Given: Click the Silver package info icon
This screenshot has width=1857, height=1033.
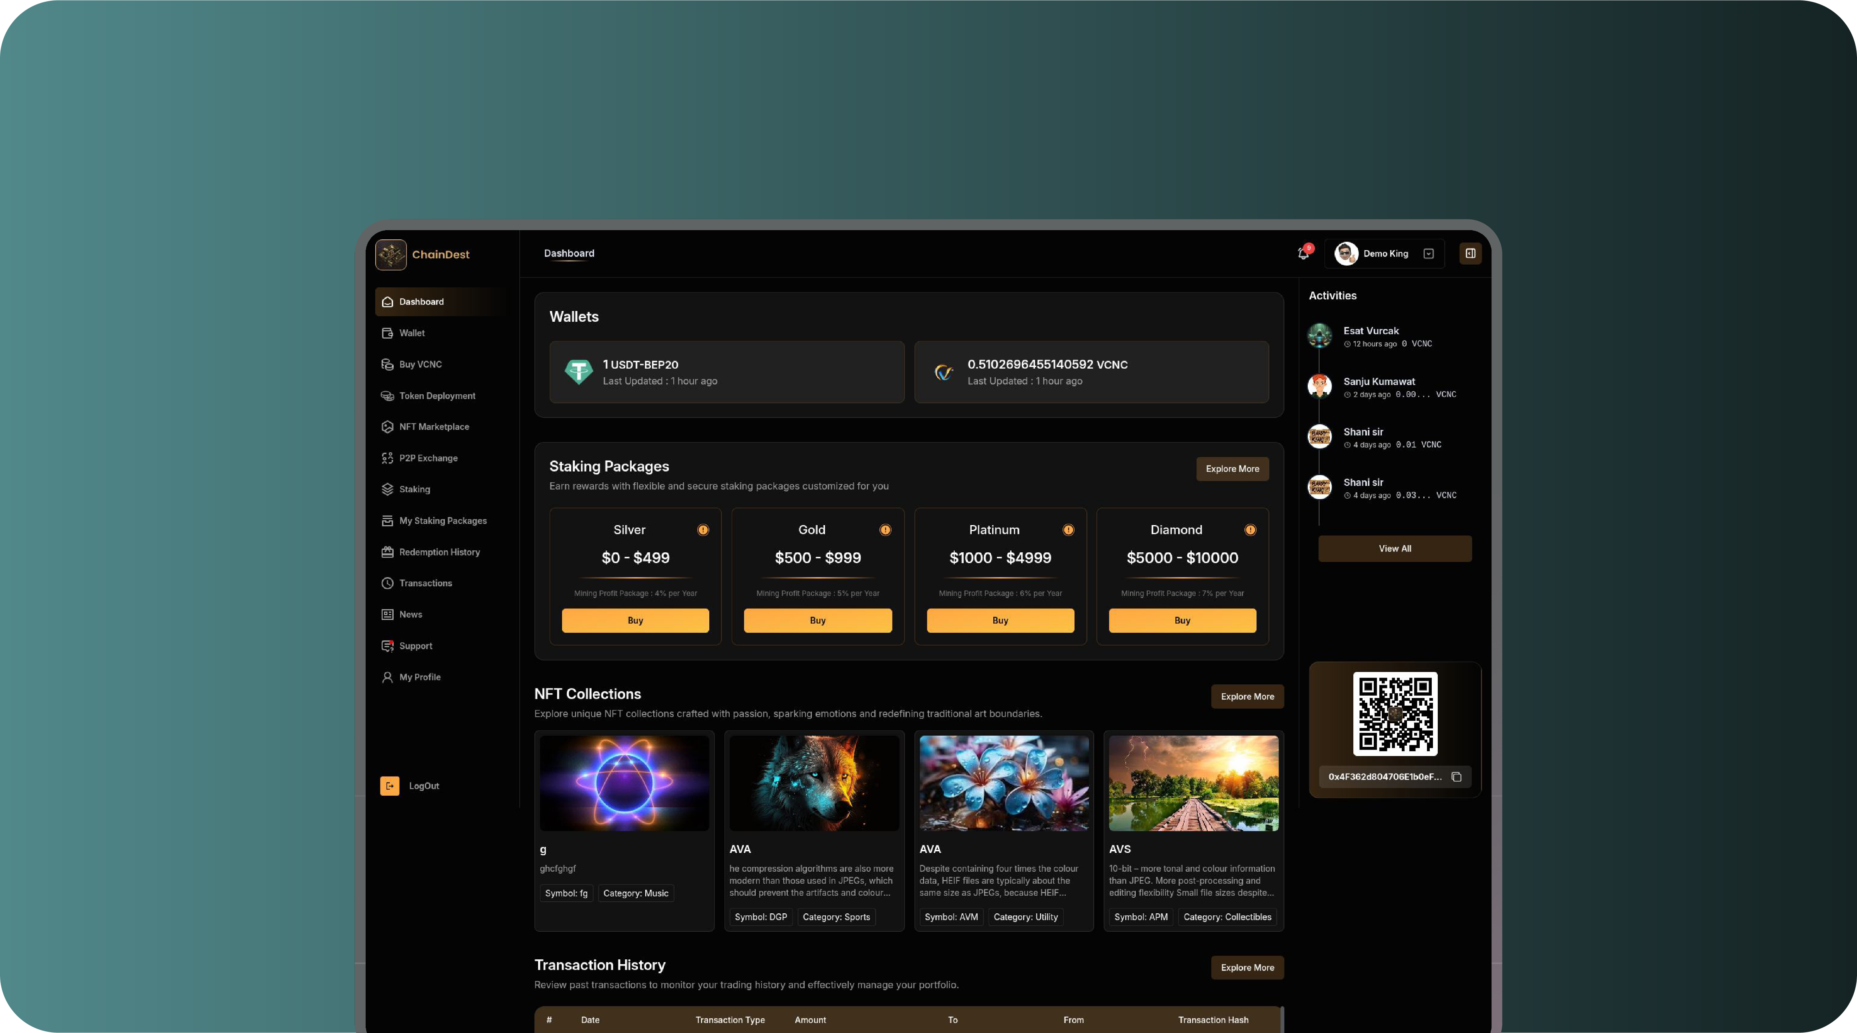Looking at the screenshot, I should [x=703, y=530].
